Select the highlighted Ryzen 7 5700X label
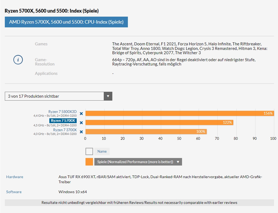The height and width of the screenshot is (213, 278). [x=63, y=121]
